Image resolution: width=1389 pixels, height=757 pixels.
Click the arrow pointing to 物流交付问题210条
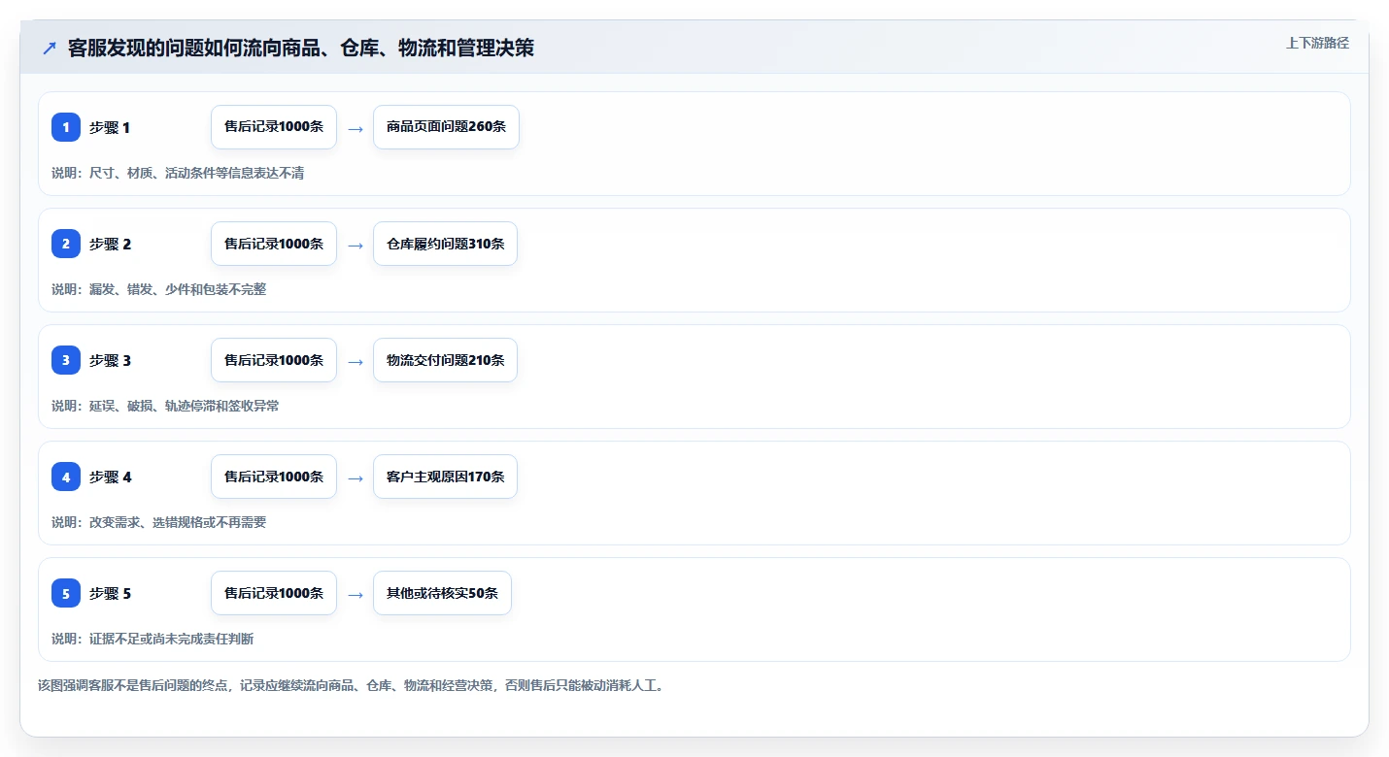[x=356, y=361]
